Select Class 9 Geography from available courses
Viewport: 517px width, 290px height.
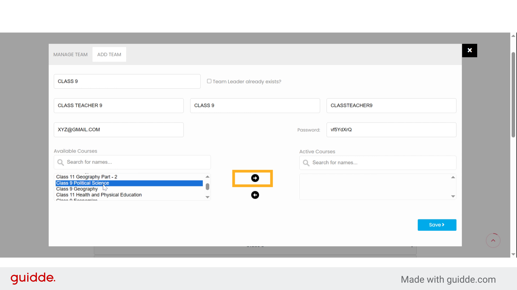click(x=77, y=189)
